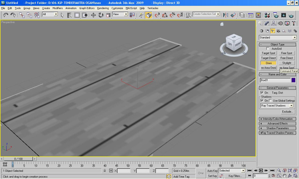Enable Use Global Settings checkbox
This screenshot has height=179, width=299.
tap(271, 100)
